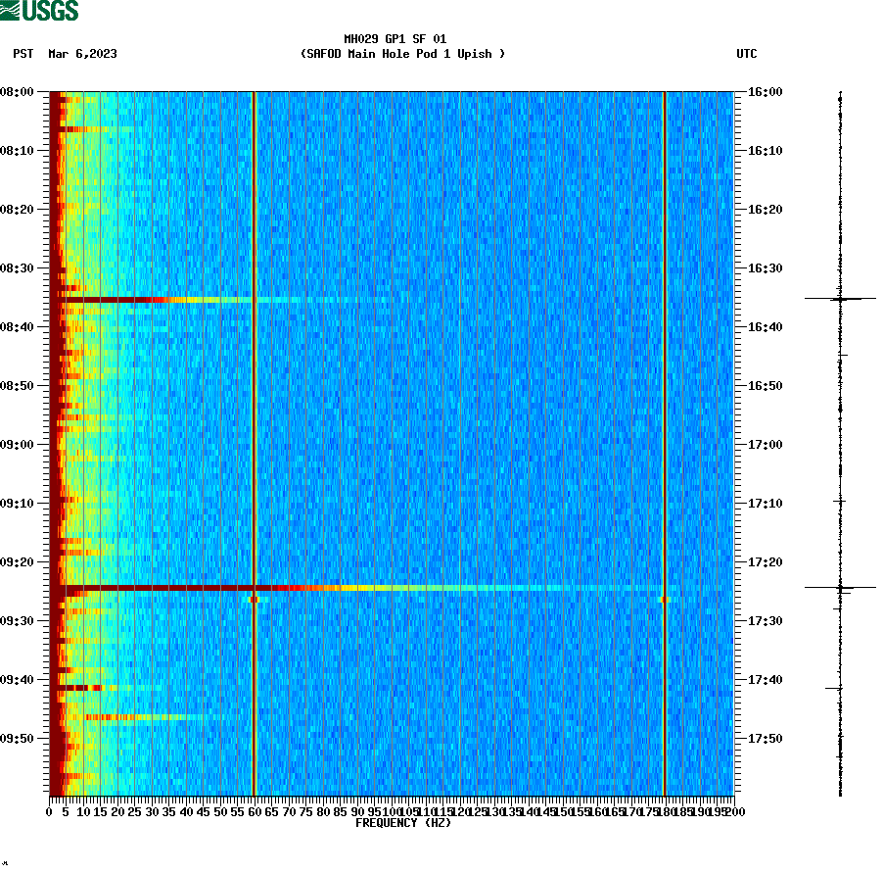Click the orange event dot near 60 Hz
The image size is (883, 874).
[256, 600]
